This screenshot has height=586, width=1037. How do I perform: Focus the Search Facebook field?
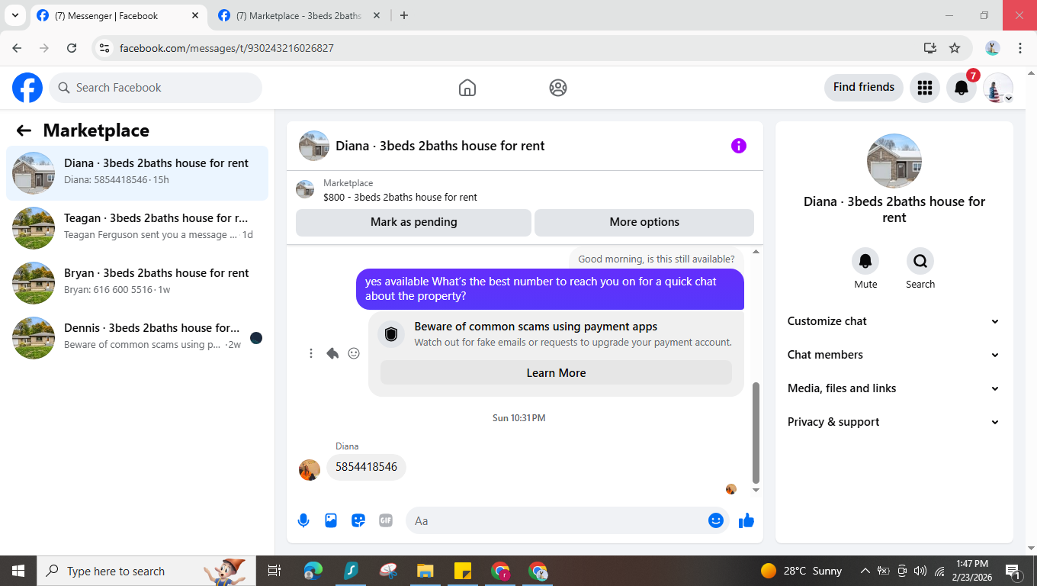pyautogui.click(x=156, y=88)
